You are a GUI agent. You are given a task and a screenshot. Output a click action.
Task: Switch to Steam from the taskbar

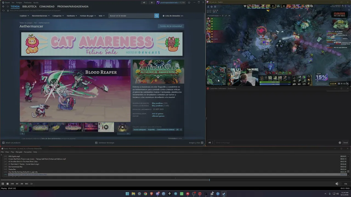pos(224,194)
